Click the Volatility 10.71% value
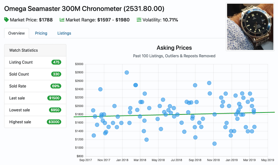 [x=170, y=20]
